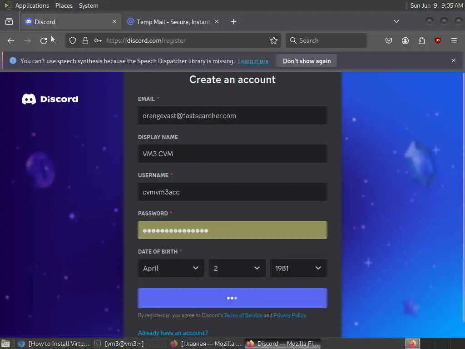Open the birth month dropdown
Viewport: 465px width, 349px height.
click(x=171, y=268)
